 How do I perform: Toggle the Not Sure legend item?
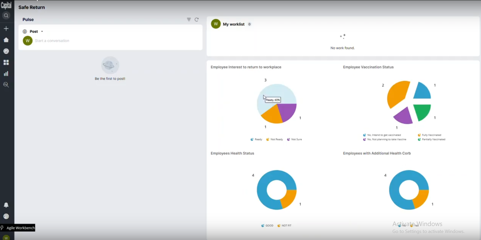click(294, 139)
